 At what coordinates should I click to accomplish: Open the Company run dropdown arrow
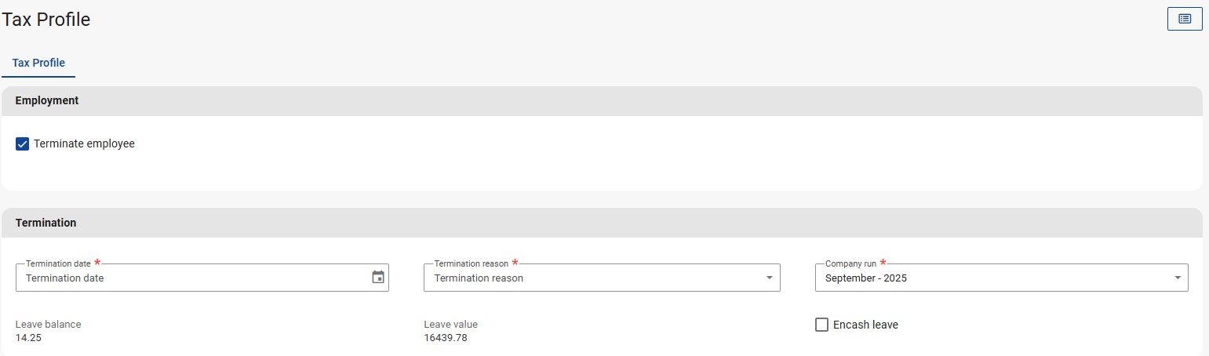click(1177, 278)
